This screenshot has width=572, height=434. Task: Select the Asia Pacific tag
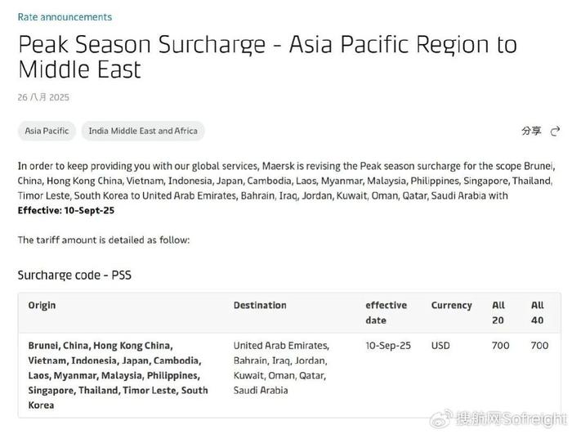pyautogui.click(x=47, y=131)
